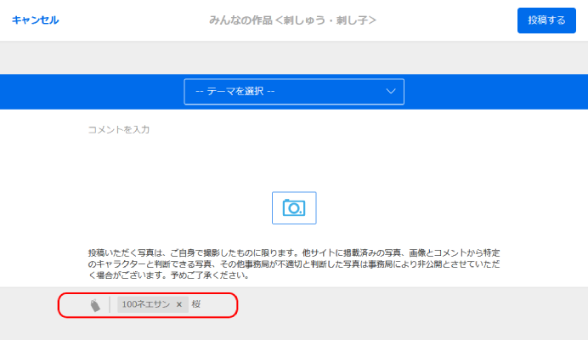
Task: Click the キャンセル link
Action: 35,20
